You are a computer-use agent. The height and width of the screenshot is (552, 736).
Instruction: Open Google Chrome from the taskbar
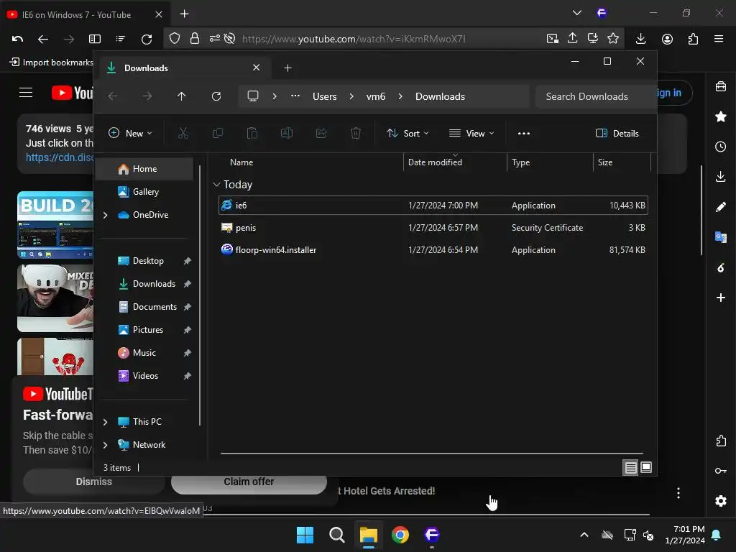click(x=400, y=535)
